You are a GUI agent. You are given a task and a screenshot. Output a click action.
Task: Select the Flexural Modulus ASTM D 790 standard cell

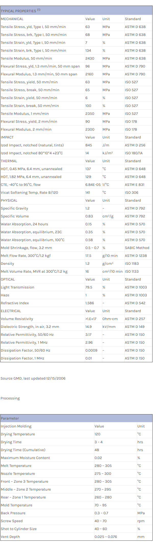(x=135, y=74)
